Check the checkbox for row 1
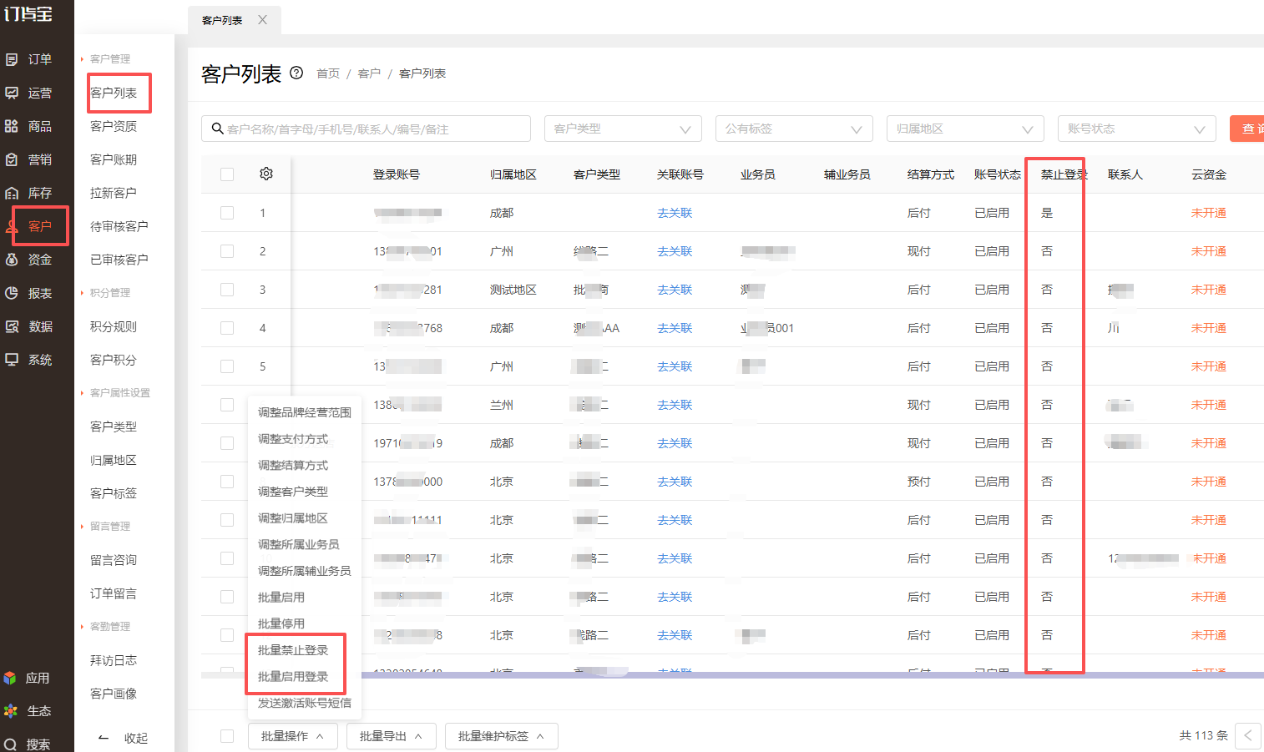This screenshot has width=1264, height=752. [x=227, y=213]
